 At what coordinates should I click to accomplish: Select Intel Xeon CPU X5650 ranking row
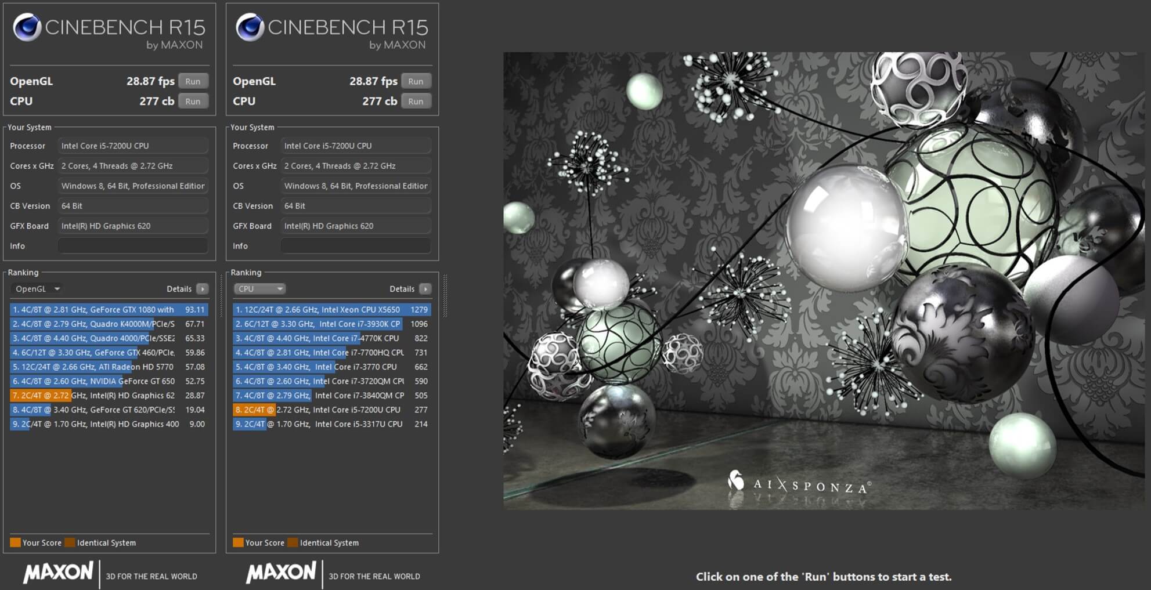click(331, 310)
